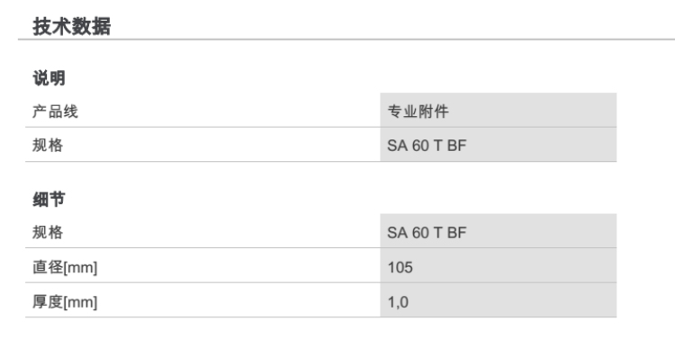Click the [mm] unit beside 直径
This screenshot has height=357, width=675.
pos(80,268)
